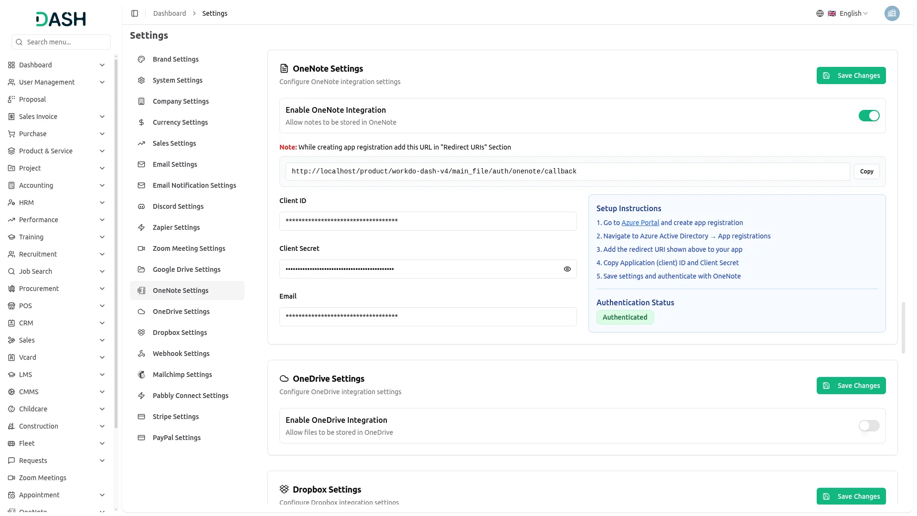Screen dimensions: 917x516
Task: Expand the Accounting menu chevron
Action: click(x=102, y=185)
